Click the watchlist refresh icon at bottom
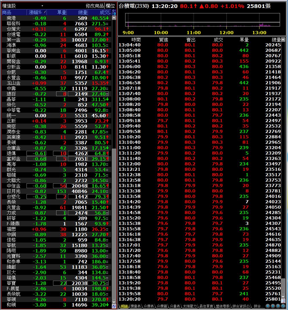The image size is (288, 310). coord(114,306)
